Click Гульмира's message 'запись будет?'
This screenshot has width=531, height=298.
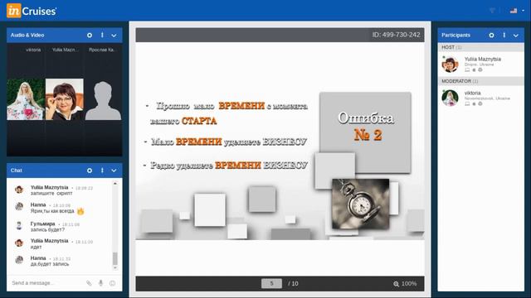(47, 230)
